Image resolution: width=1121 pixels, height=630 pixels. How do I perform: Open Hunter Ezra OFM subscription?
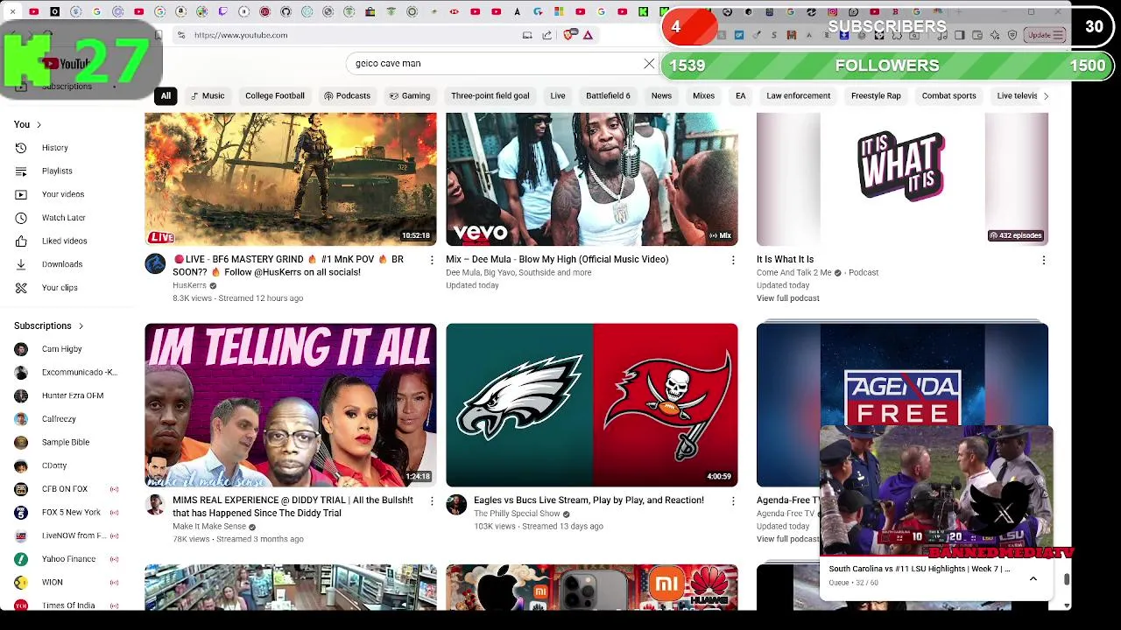tap(72, 395)
